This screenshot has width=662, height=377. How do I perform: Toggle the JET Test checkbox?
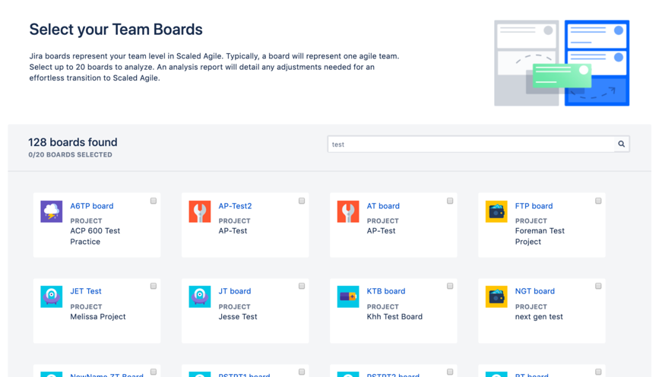tap(154, 287)
